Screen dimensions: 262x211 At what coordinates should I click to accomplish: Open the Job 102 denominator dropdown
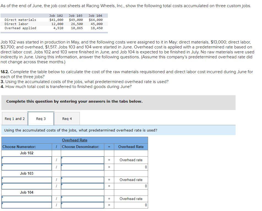[83, 160]
